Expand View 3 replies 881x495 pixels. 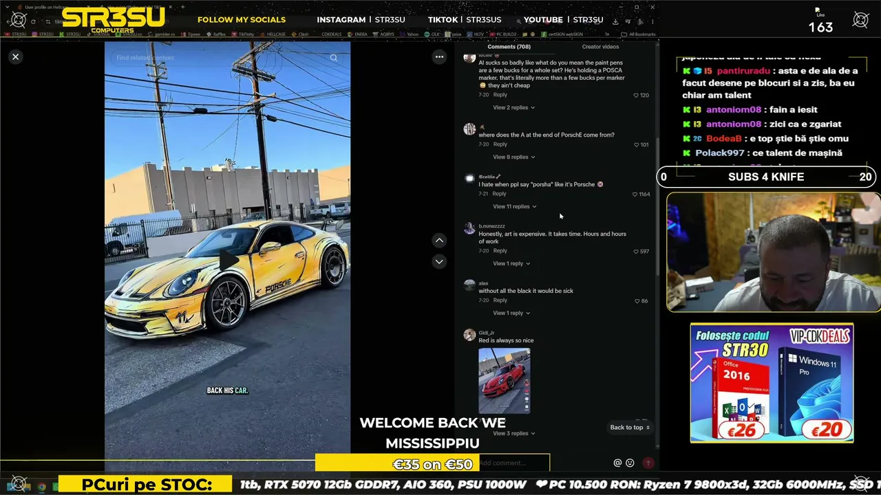point(513,434)
